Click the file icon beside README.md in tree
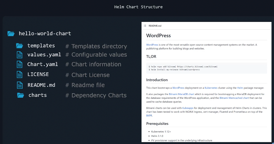 tap(19, 85)
